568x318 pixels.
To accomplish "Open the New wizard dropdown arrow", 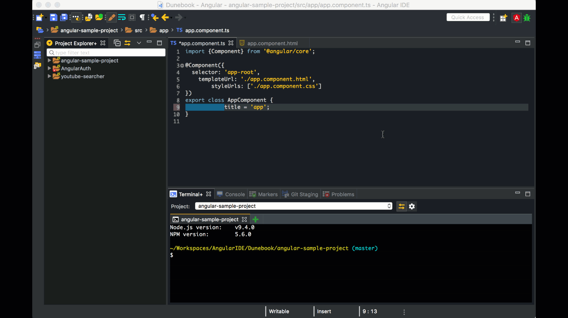I will tap(46, 18).
